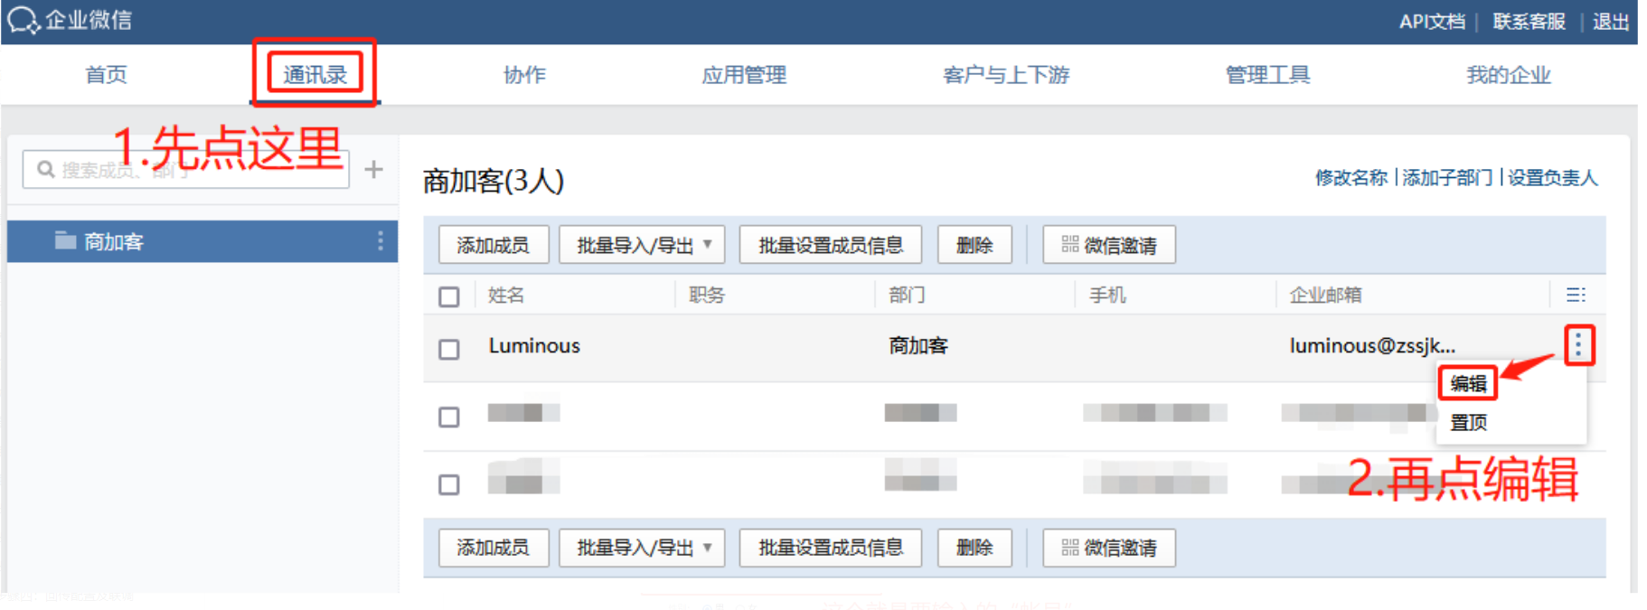The height and width of the screenshot is (610, 1647).
Task: Check the third member row checkbox
Action: point(449,484)
